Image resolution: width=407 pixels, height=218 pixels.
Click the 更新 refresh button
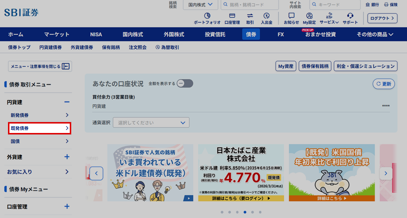[x=384, y=84]
